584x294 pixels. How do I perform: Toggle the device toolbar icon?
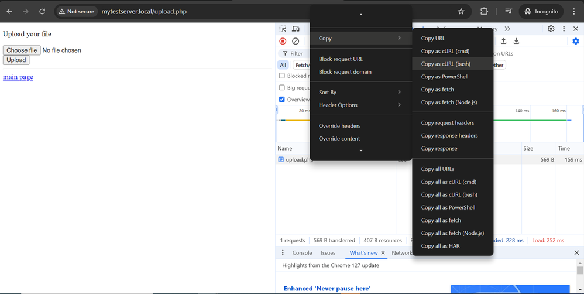(296, 29)
